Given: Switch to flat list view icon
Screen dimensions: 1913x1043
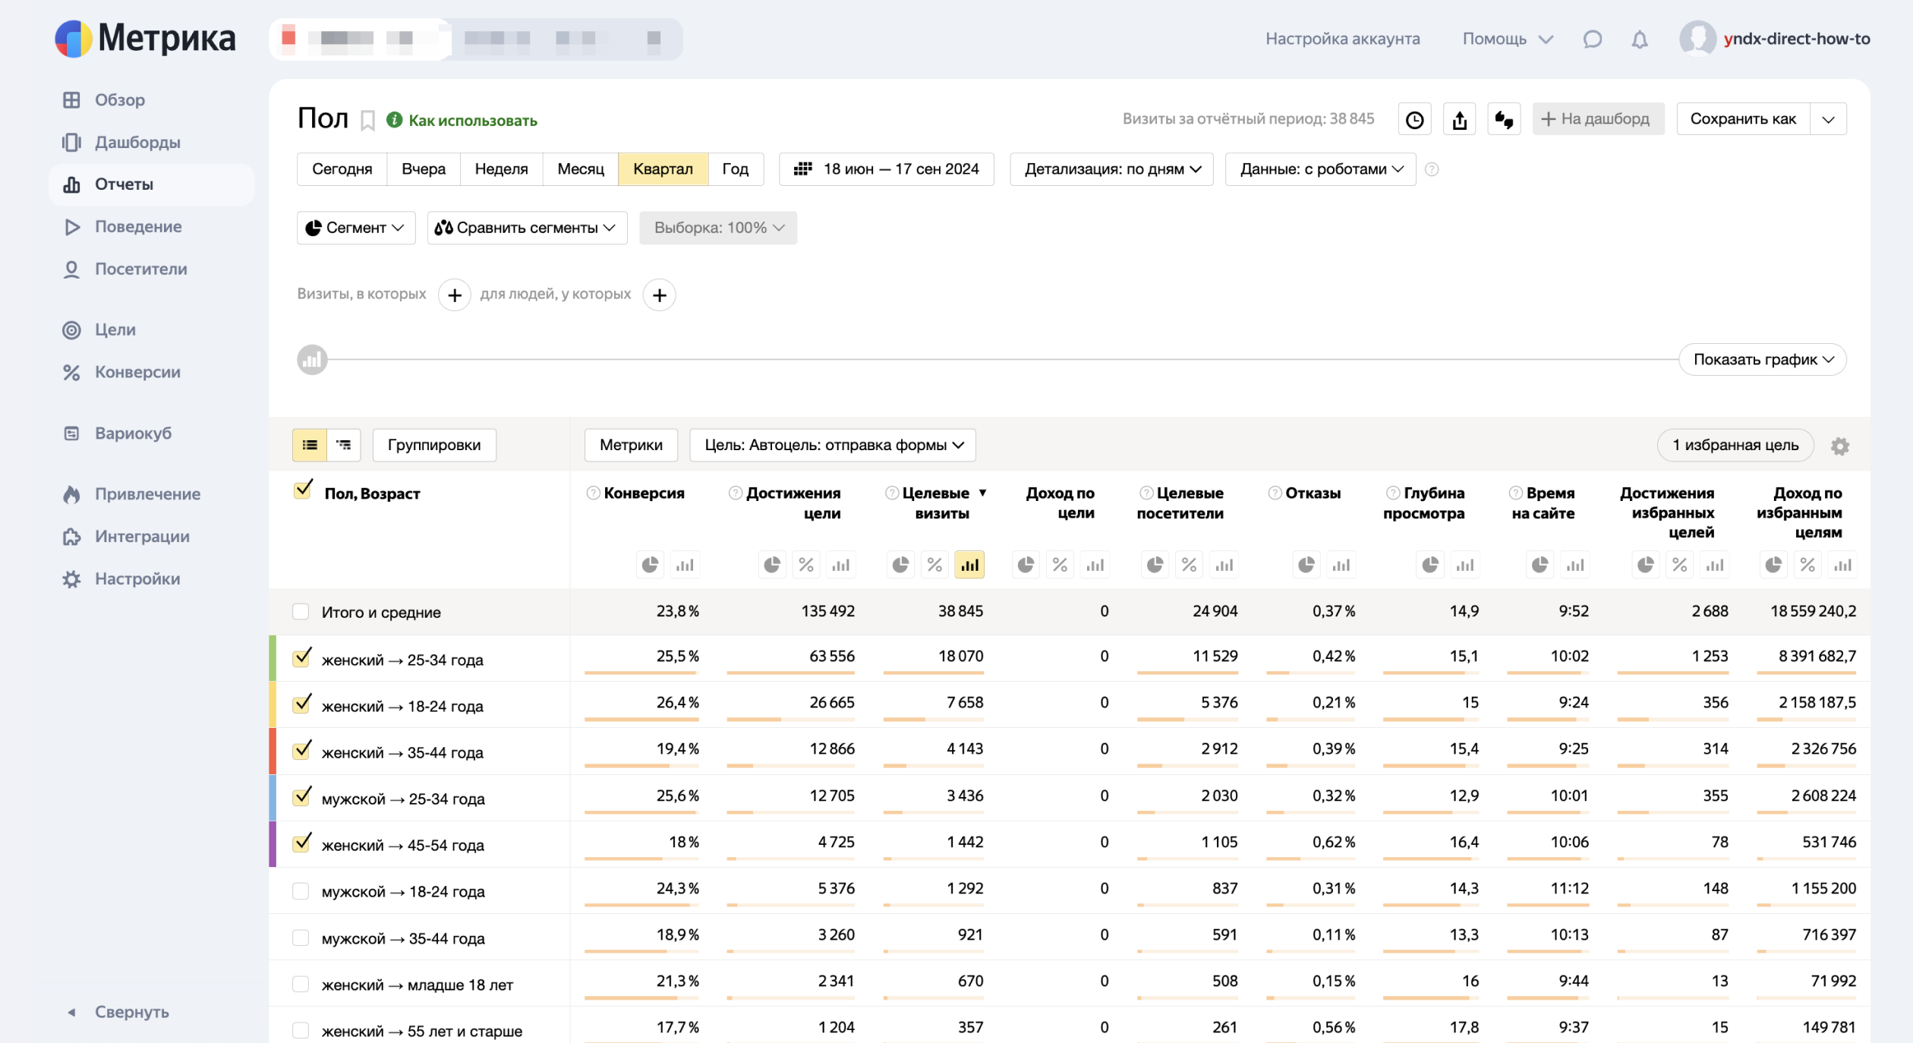Looking at the screenshot, I should (310, 445).
